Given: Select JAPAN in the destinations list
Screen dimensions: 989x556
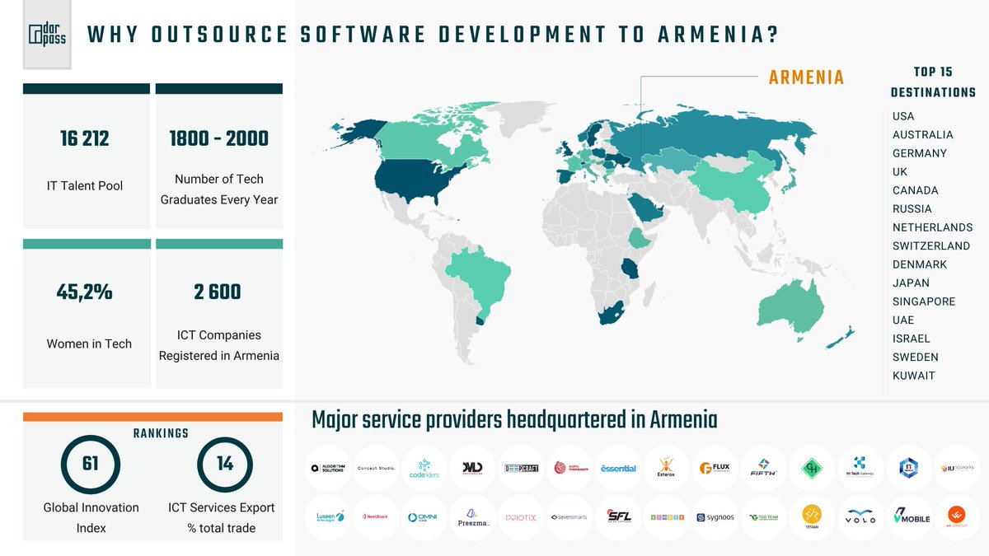Looking at the screenshot, I should click(911, 283).
